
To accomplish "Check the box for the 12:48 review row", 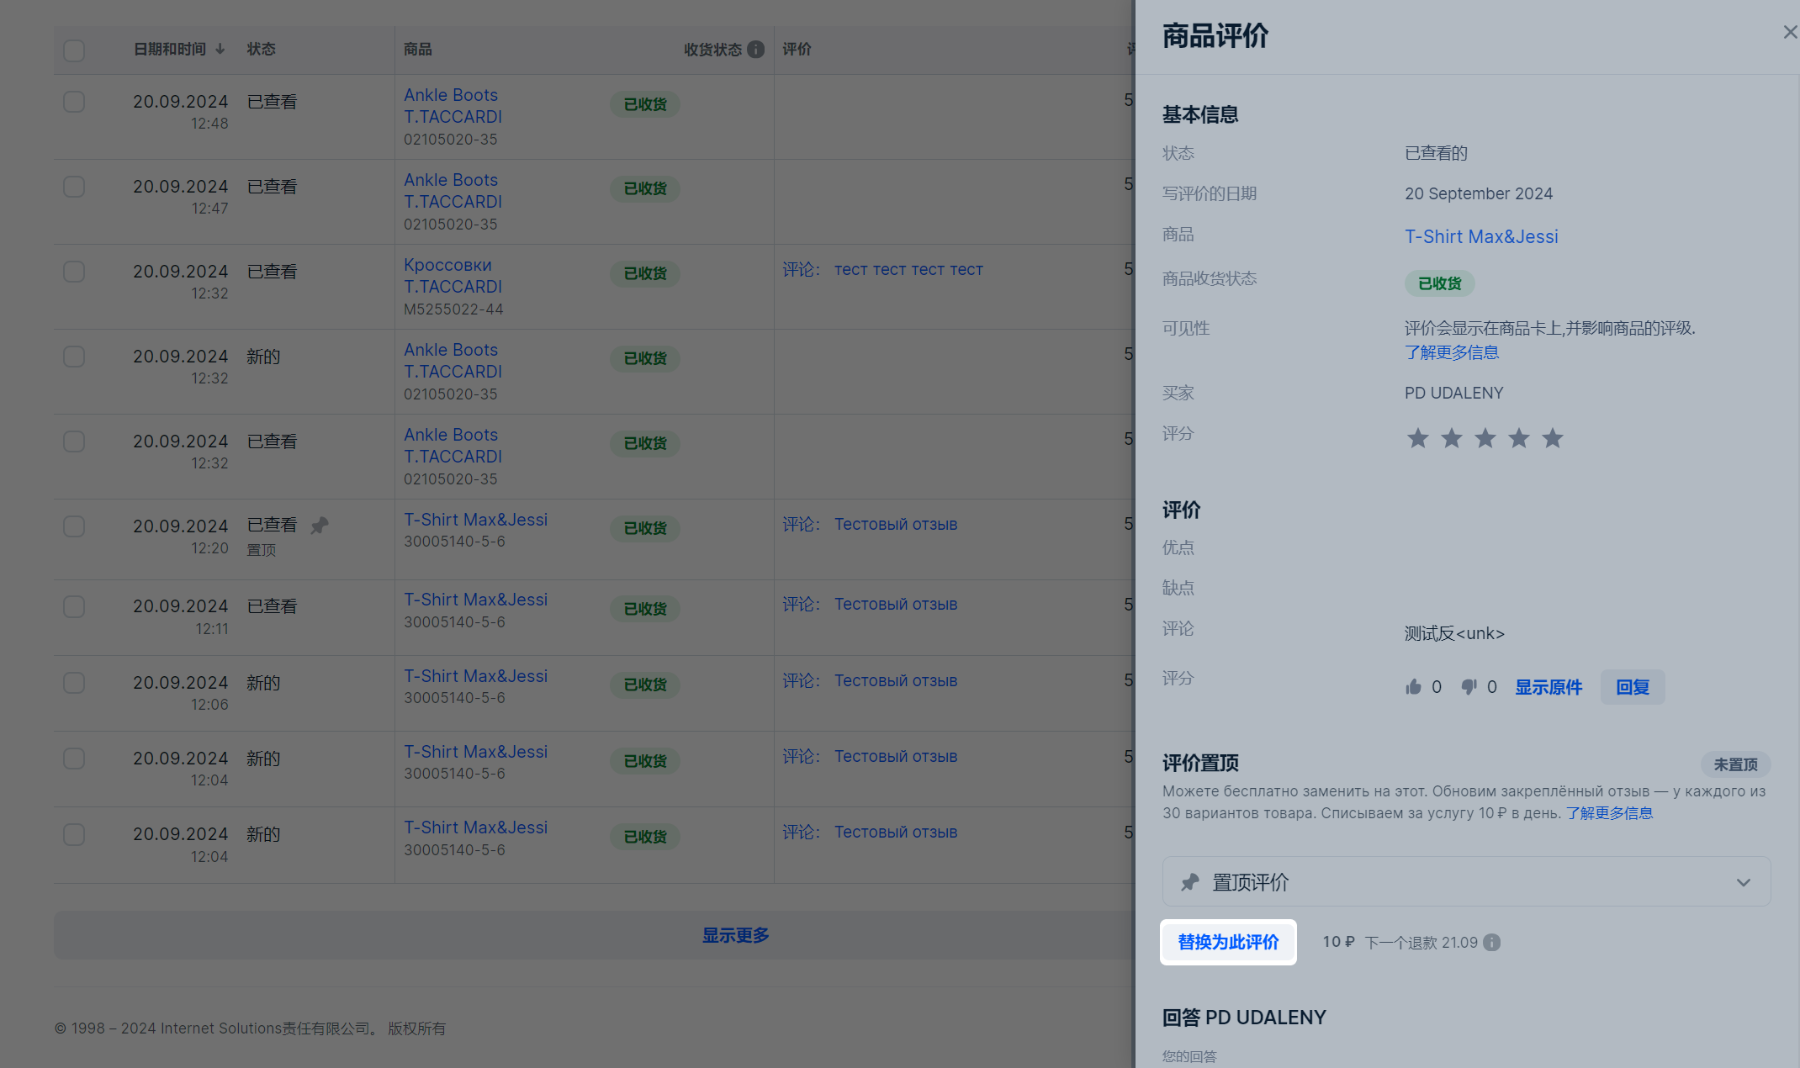I will (x=74, y=102).
